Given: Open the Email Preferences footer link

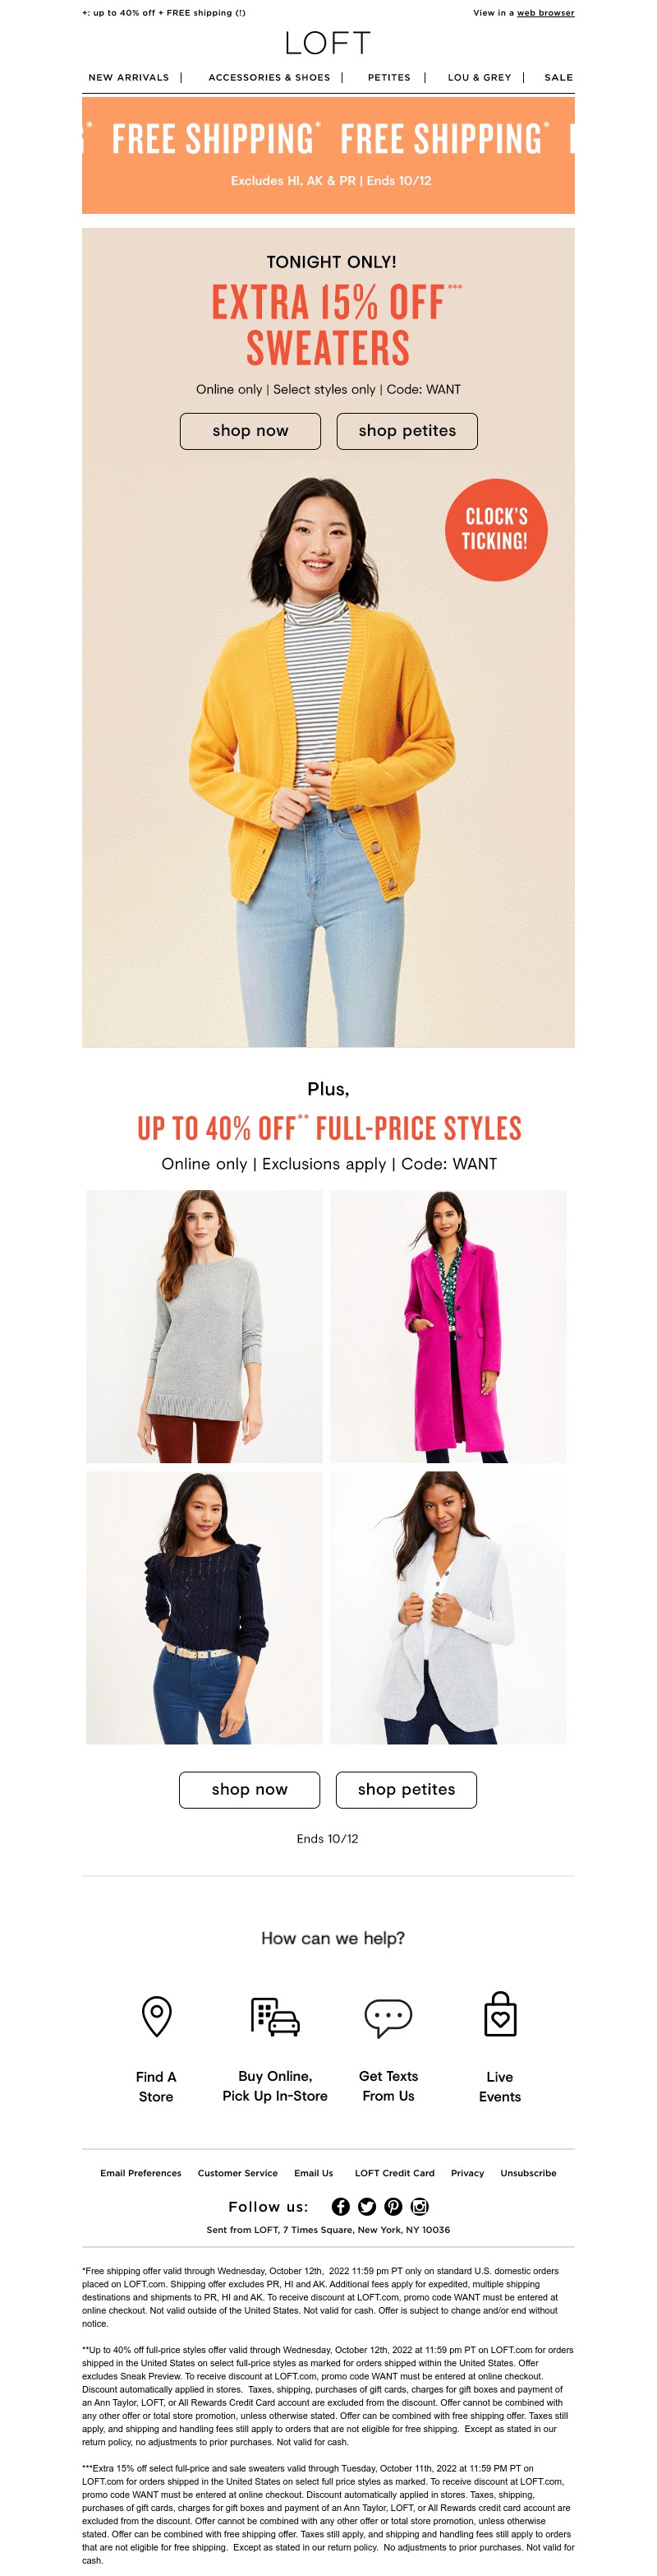Looking at the screenshot, I should 140,2173.
